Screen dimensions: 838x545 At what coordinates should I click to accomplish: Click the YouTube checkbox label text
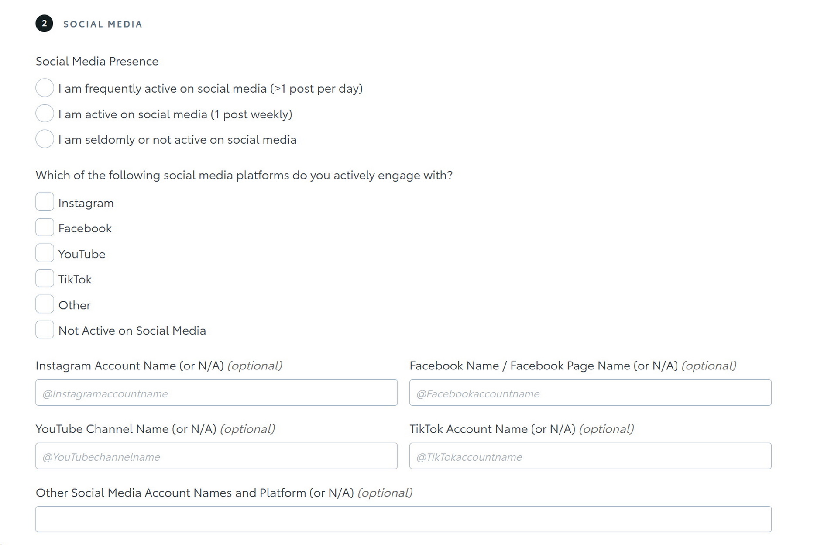click(82, 254)
